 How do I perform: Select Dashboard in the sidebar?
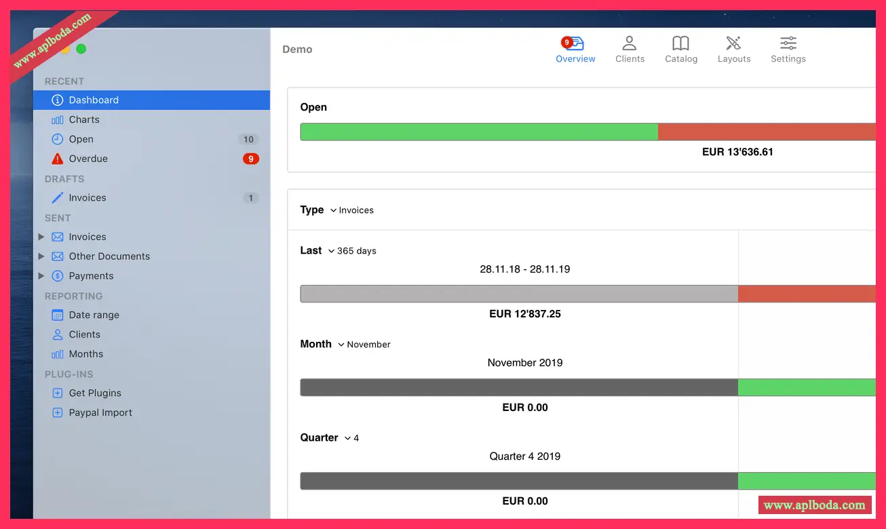94,100
